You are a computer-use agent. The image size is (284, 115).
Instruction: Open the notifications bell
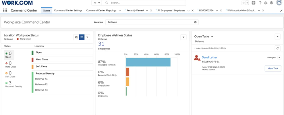coord(271,3)
